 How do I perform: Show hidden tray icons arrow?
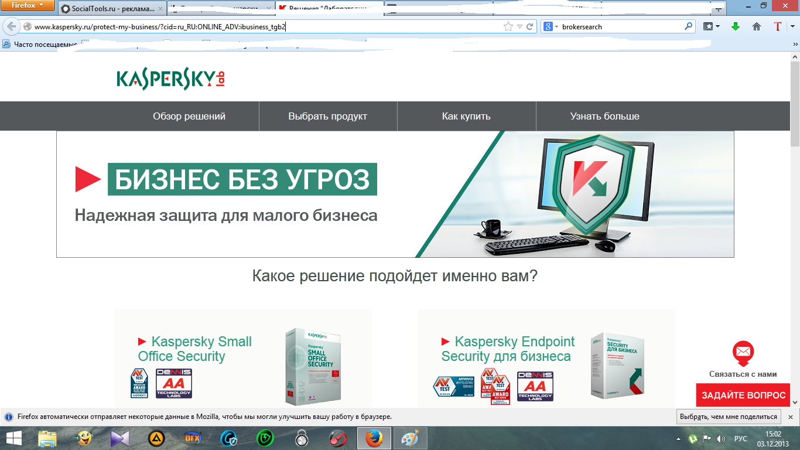(679, 438)
